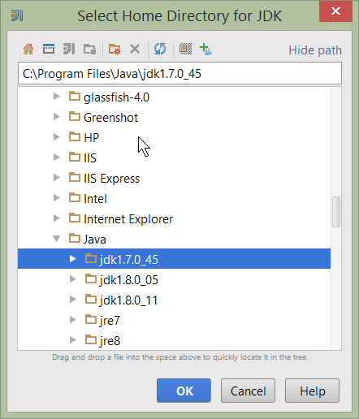Select the jre8 folder
The image size is (359, 419).
110,341
